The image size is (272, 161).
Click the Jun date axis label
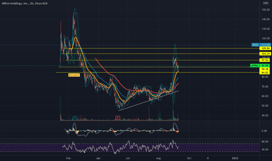128,158
